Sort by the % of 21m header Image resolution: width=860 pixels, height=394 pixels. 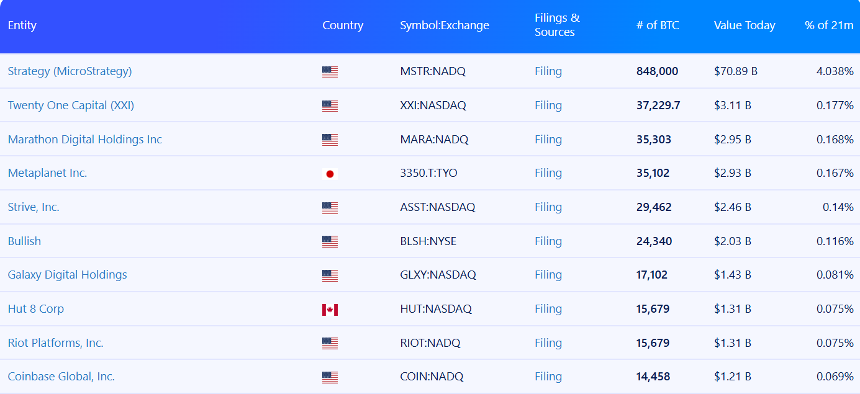[829, 25]
